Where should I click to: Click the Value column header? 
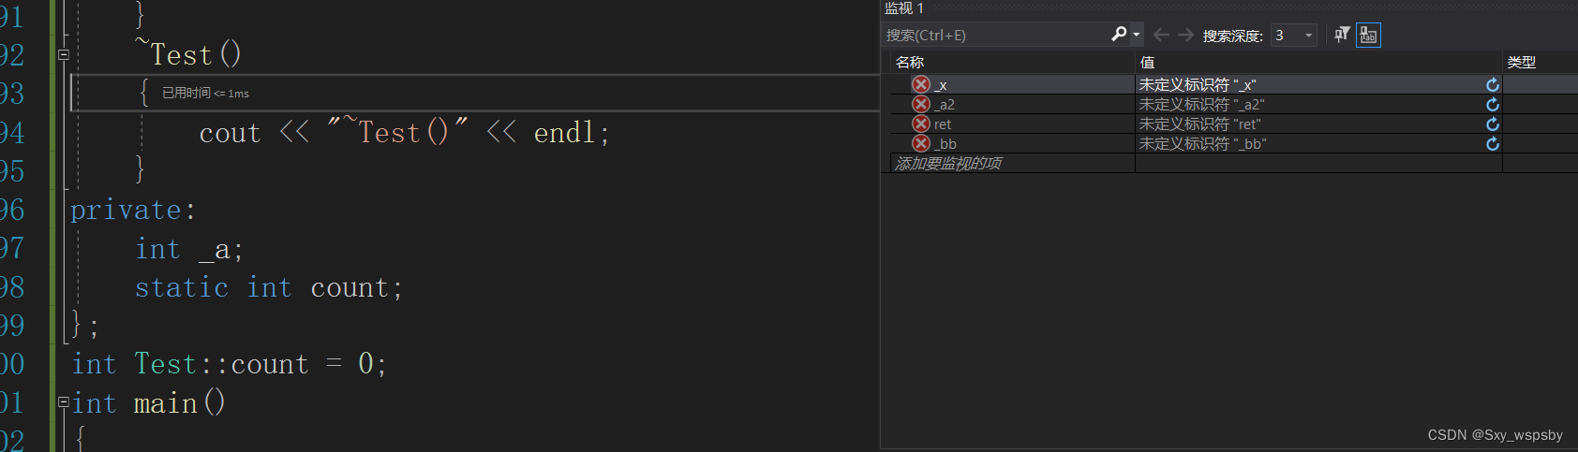[x=1318, y=62]
